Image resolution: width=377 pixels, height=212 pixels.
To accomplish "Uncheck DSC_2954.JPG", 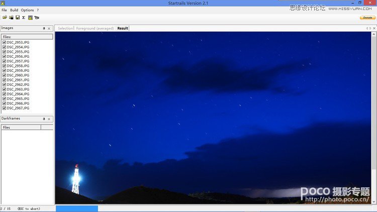I will pyautogui.click(x=4, y=47).
